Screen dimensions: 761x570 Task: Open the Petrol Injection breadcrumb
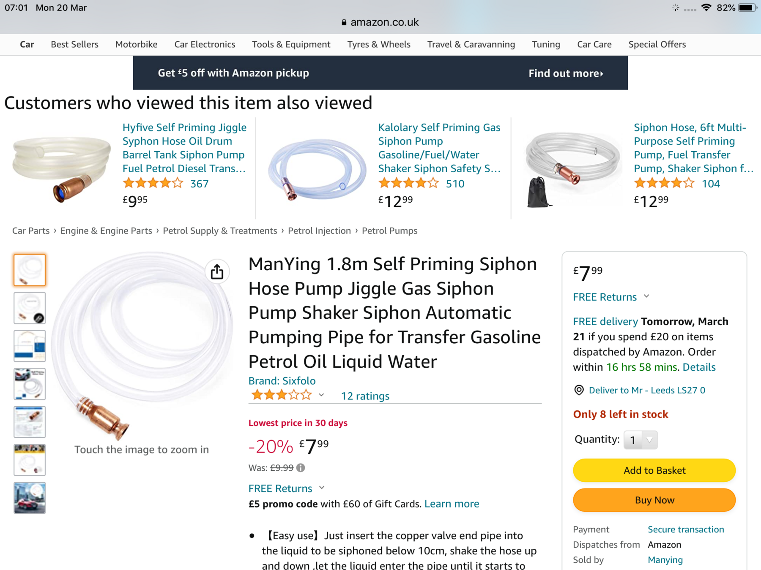coord(319,231)
